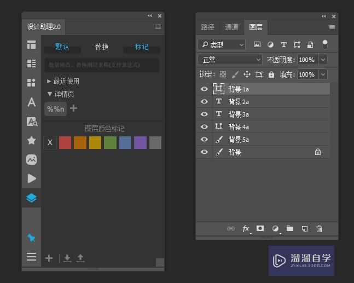The height and width of the screenshot is (283, 354).
Task: Click the export upload arrow icon
Action: click(x=80, y=258)
